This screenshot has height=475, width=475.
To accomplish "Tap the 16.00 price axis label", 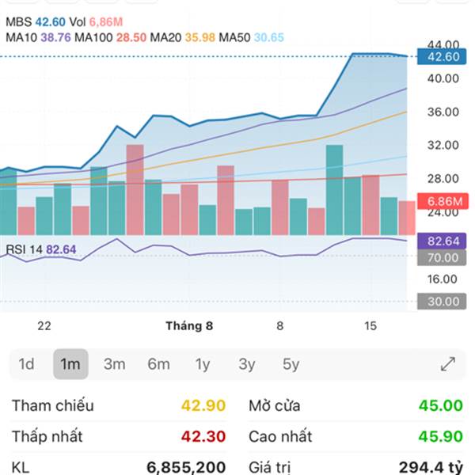I will tap(443, 279).
